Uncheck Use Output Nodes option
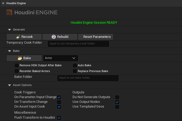182x121 pixels. click(117, 102)
